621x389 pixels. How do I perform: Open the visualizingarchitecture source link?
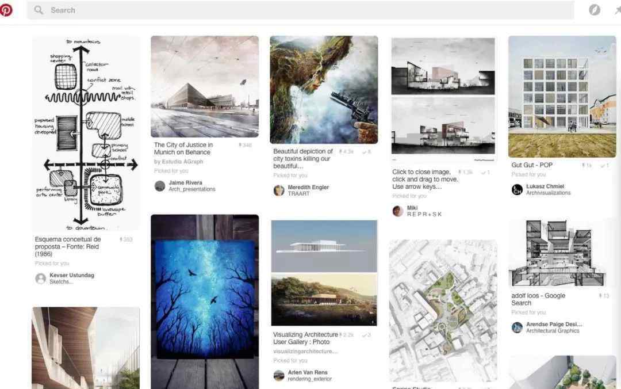[x=305, y=352]
